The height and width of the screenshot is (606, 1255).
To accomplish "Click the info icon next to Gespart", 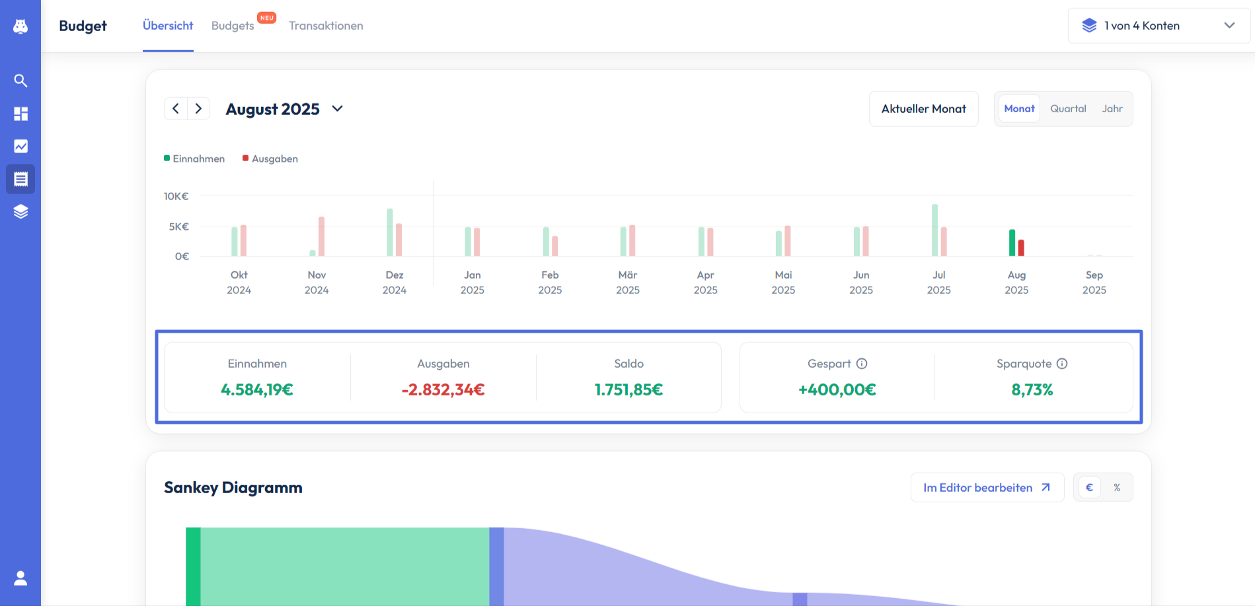I will point(862,364).
